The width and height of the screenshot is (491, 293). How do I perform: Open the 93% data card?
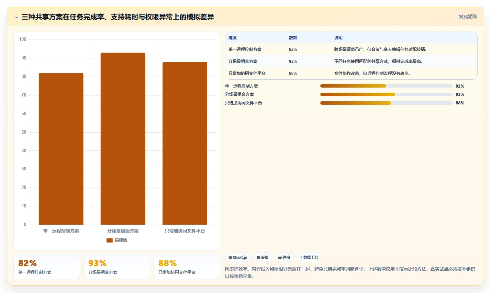click(x=117, y=267)
